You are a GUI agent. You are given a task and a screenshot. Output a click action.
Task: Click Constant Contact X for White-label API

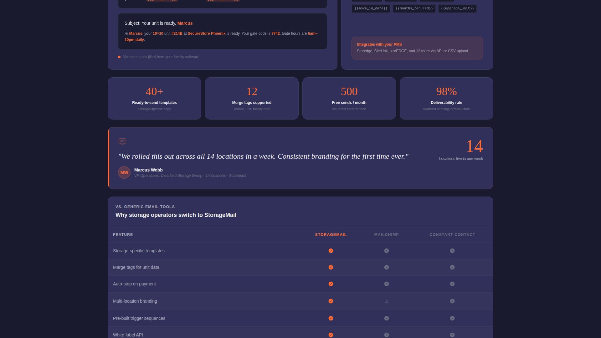point(452,335)
